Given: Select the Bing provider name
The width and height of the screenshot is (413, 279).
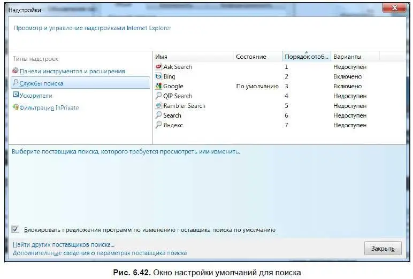Looking at the screenshot, I should coord(169,76).
